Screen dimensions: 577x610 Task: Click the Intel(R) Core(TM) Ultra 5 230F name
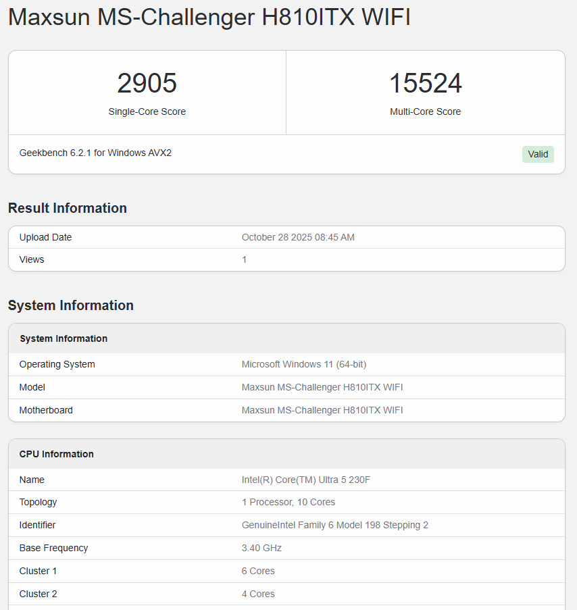point(306,480)
